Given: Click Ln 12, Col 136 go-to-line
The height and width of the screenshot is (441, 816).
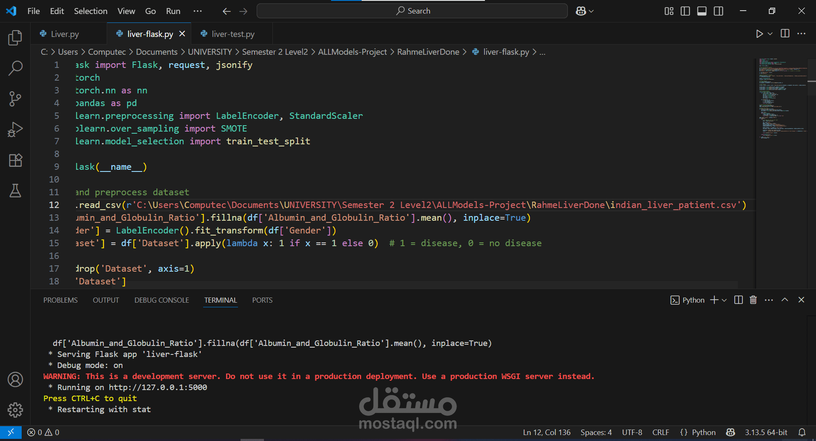Looking at the screenshot, I should pos(547,432).
